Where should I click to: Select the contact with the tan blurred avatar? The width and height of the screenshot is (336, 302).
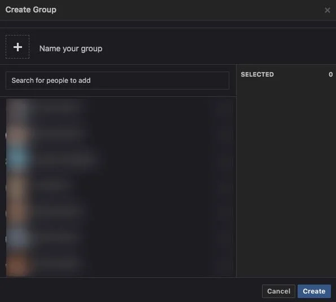120,185
